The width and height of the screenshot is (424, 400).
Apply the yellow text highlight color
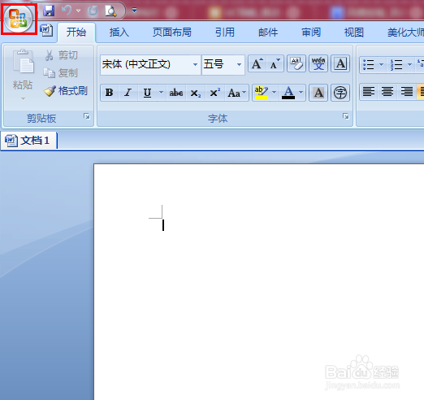point(262,93)
